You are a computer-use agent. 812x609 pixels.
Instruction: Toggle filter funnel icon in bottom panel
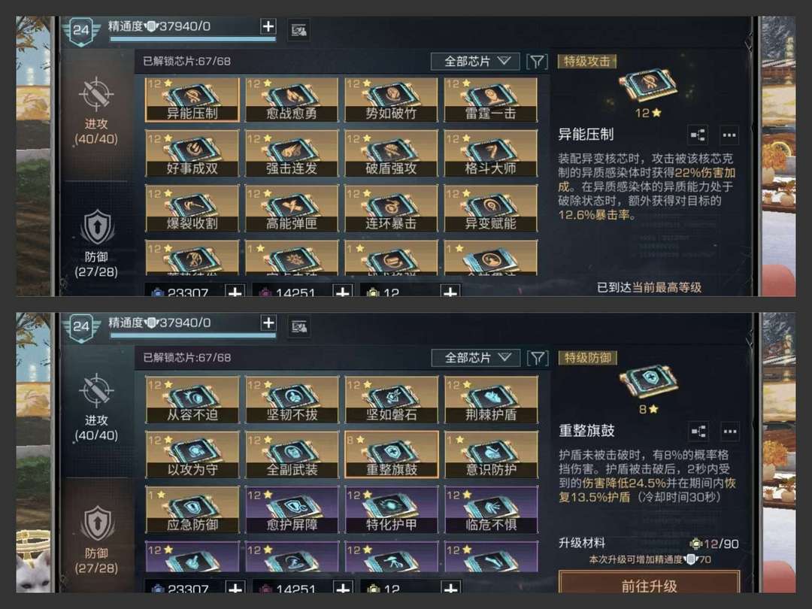[x=538, y=358]
